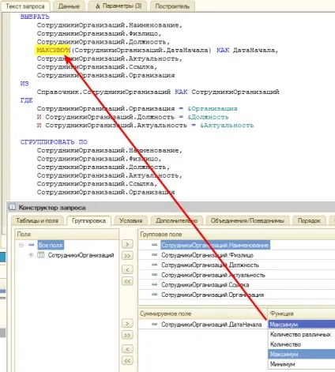The image size is (335, 372).
Task: Click the &Актуальность parameter in query
Action: [x=227, y=126]
